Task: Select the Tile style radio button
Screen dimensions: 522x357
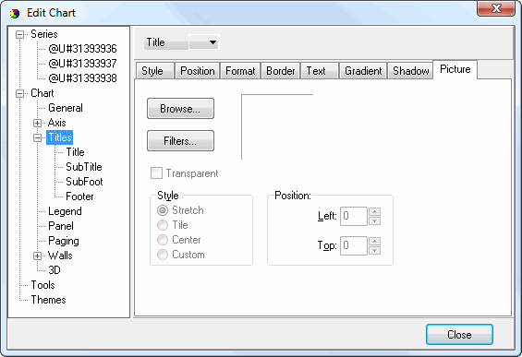Action: (163, 225)
